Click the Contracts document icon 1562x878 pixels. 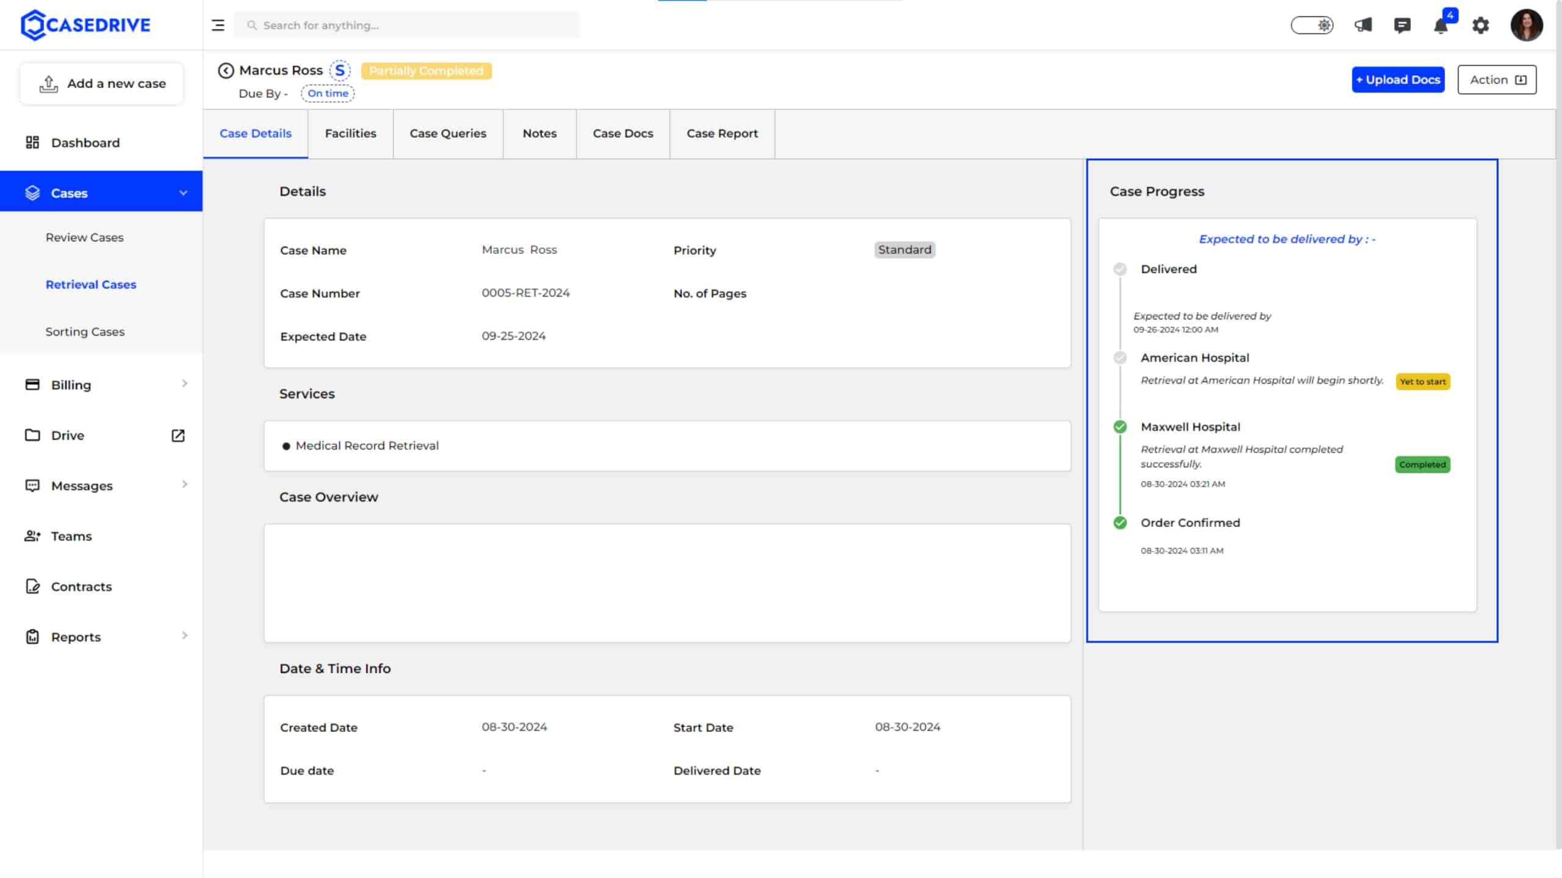(32, 587)
